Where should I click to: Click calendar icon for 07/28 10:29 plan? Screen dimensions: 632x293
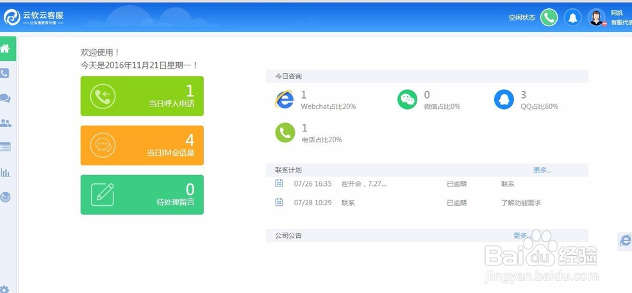point(279,202)
